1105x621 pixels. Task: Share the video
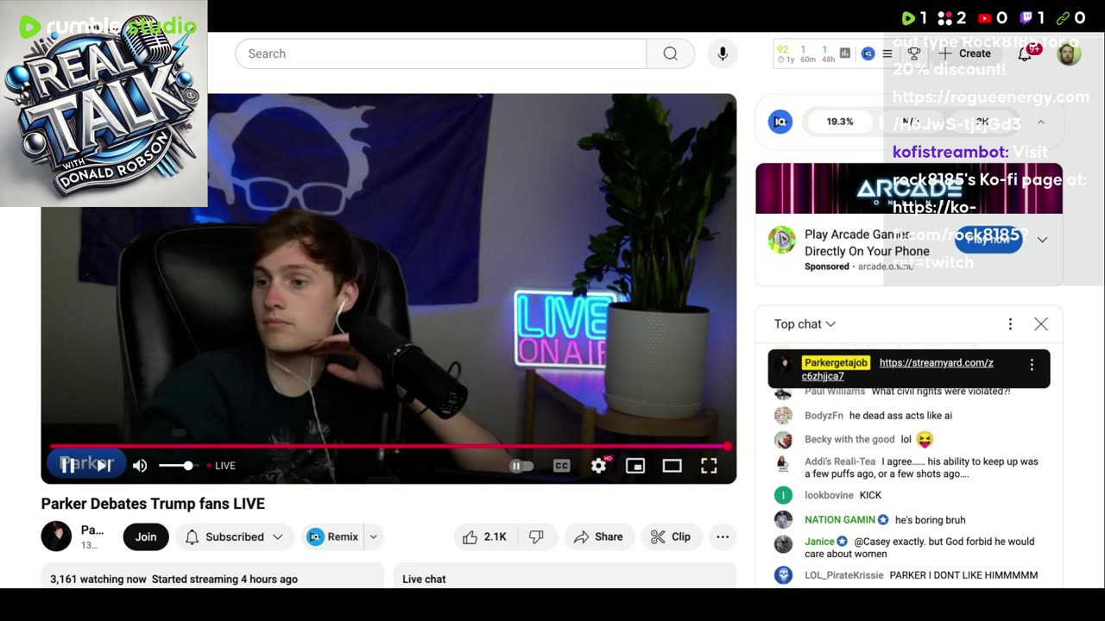(x=598, y=536)
